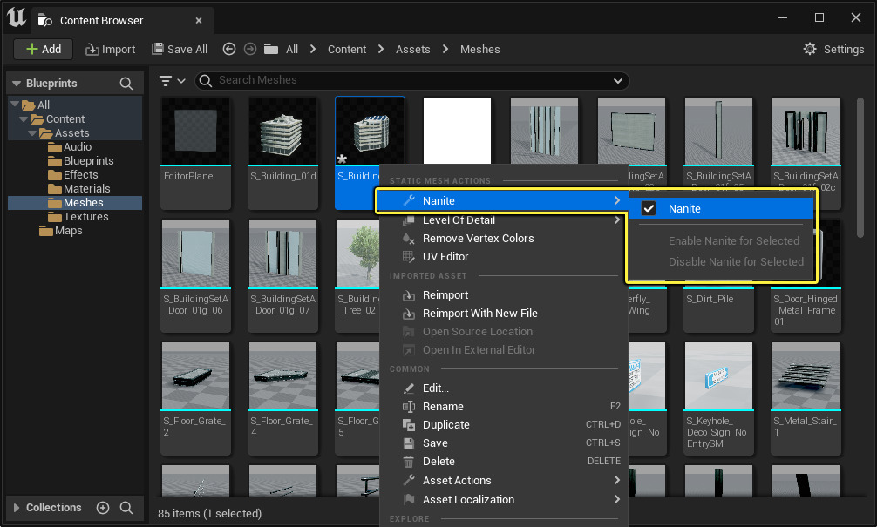Click the Import button in toolbar
The image size is (877, 527).
[x=109, y=49]
